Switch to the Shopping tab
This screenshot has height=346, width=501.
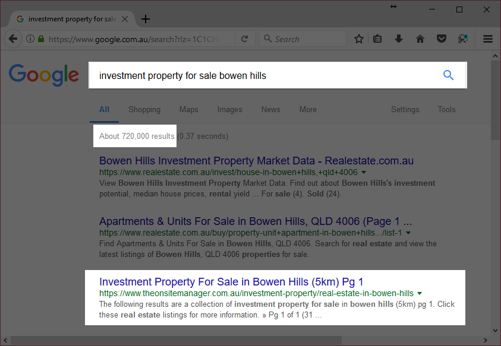[144, 109]
